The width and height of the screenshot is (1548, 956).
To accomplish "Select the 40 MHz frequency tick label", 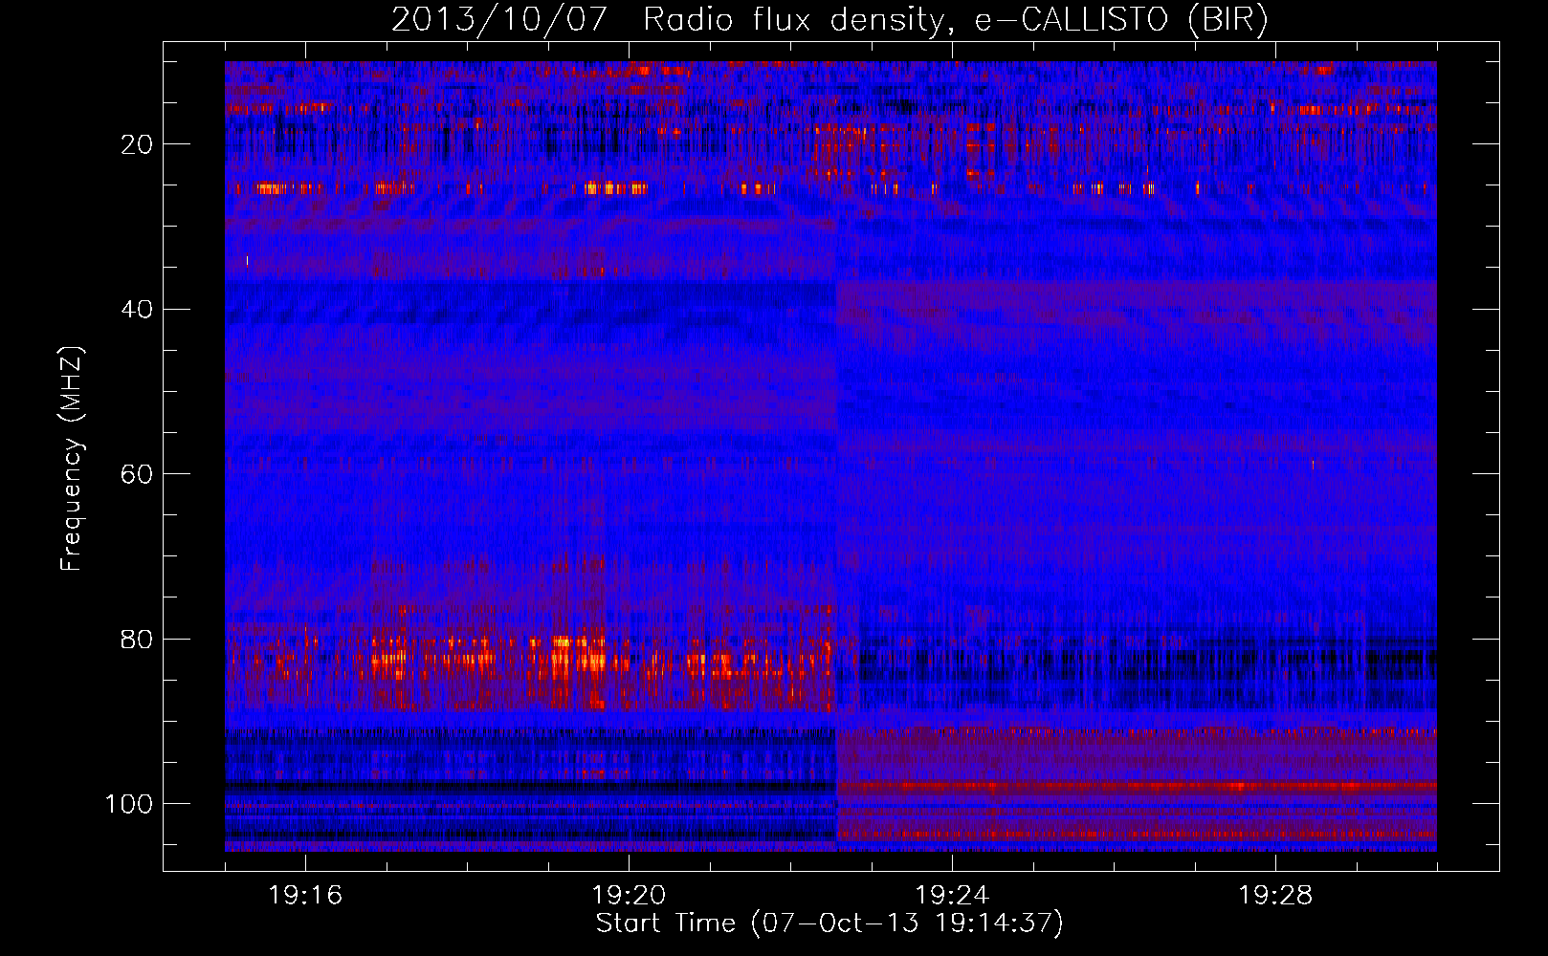I will [x=137, y=310].
